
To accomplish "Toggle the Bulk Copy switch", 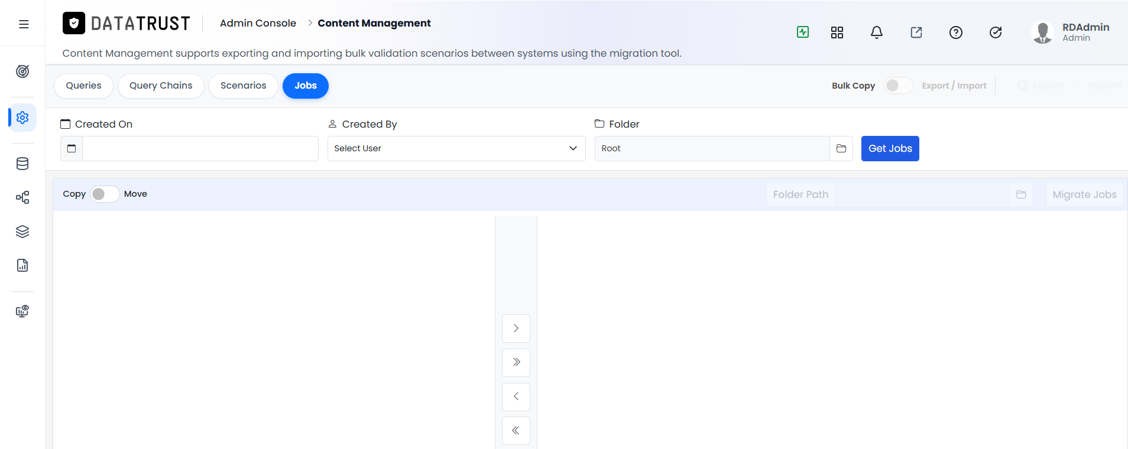I will pos(899,86).
